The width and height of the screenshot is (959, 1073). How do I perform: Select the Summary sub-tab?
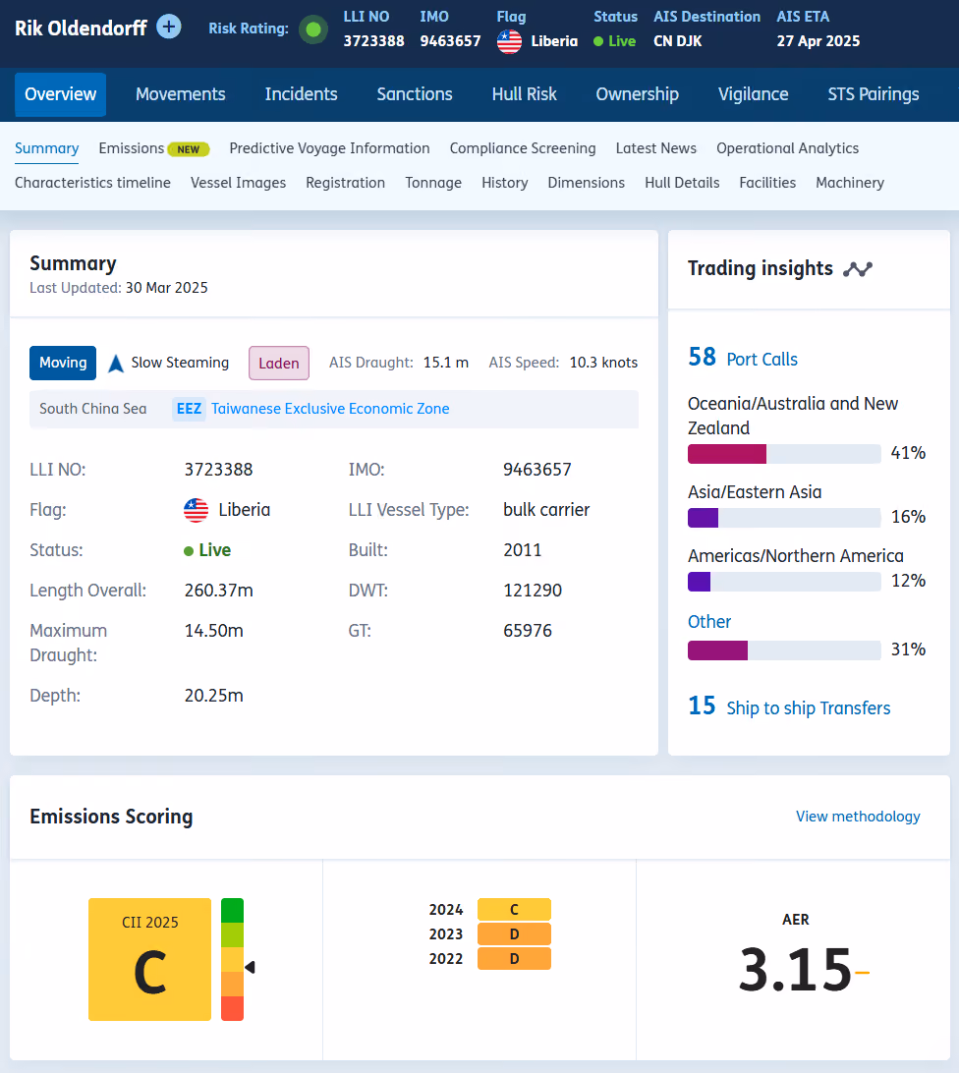coord(46,148)
